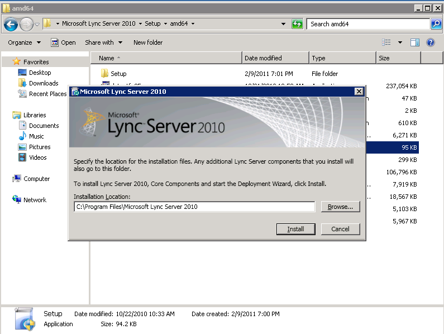Click the 18,567 KB size cell
The height and width of the screenshot is (334, 444).
pyautogui.click(x=403, y=197)
